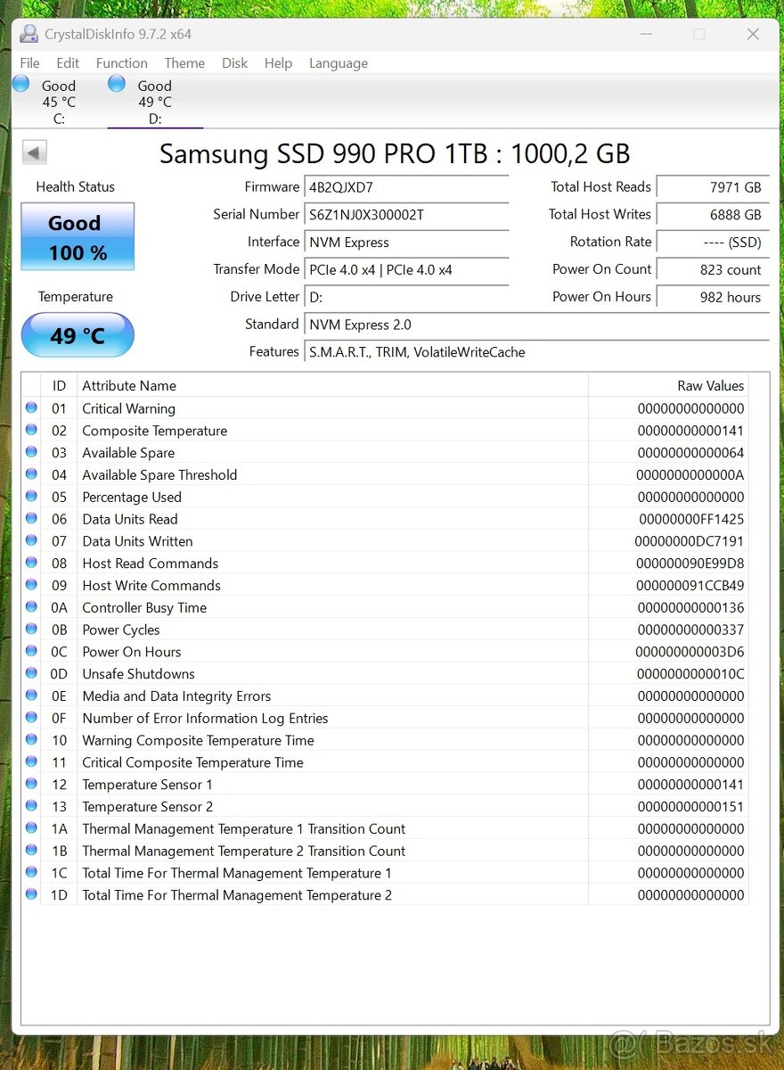This screenshot has height=1070, width=784.
Task: Click the status dot beside Composite Temperature
Action: (x=31, y=430)
